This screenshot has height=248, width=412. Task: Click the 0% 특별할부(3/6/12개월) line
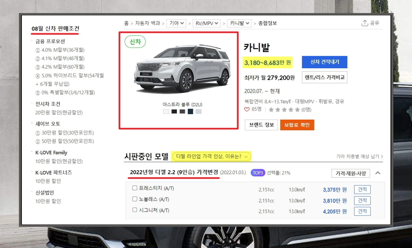(65, 92)
